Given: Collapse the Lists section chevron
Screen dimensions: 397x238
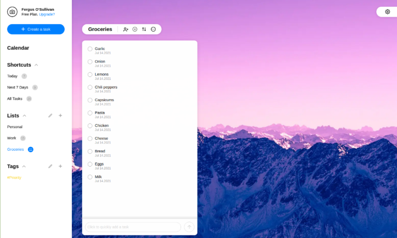Looking at the screenshot, I should 24,116.
